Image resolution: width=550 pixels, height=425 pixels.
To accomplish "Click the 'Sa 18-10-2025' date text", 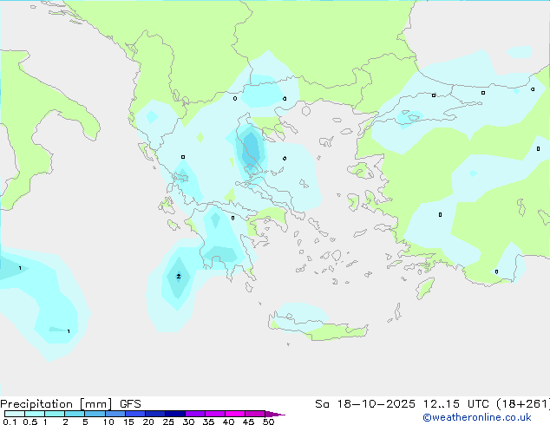I will pos(365,404).
